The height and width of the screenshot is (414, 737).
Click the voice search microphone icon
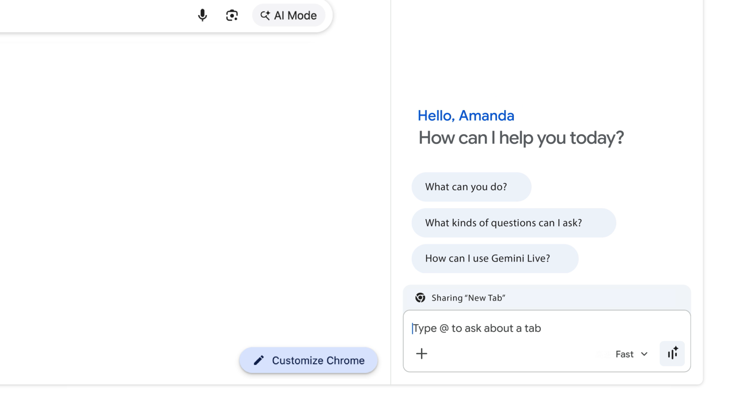click(x=202, y=15)
